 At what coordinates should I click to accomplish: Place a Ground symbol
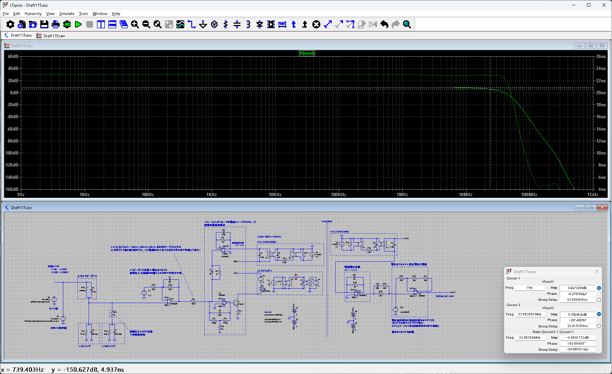coord(203,24)
